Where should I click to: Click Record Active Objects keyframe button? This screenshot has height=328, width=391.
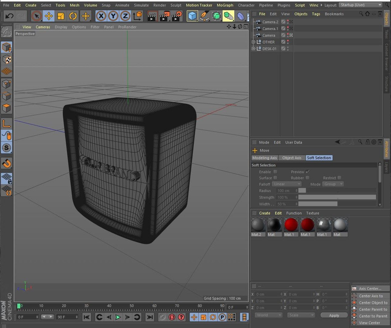coord(162,317)
